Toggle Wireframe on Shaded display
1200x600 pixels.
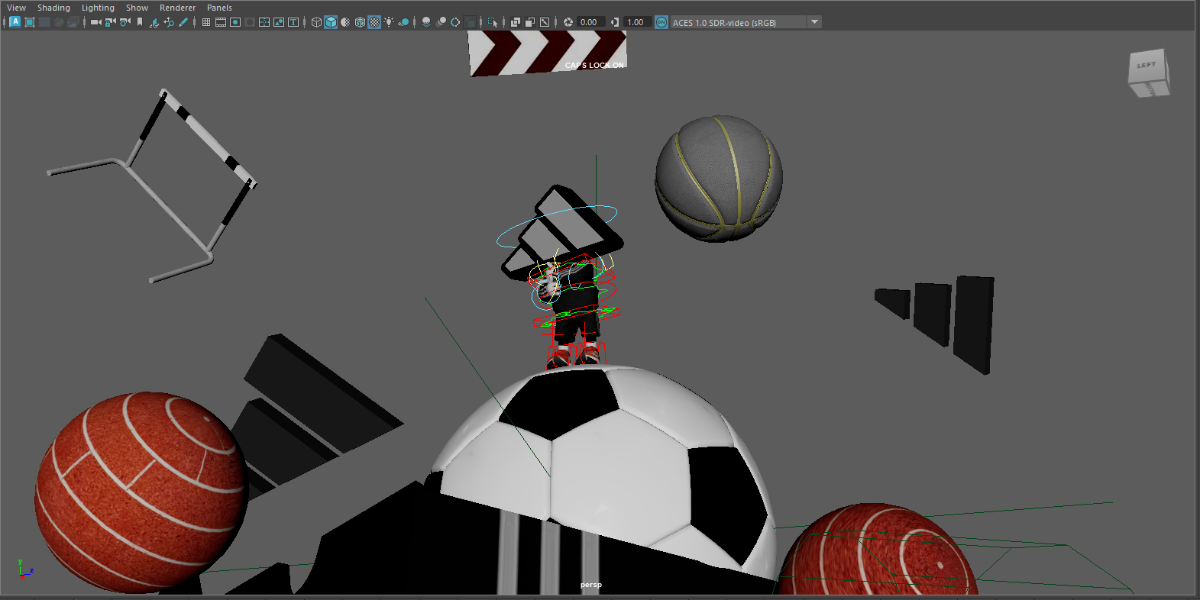point(360,22)
